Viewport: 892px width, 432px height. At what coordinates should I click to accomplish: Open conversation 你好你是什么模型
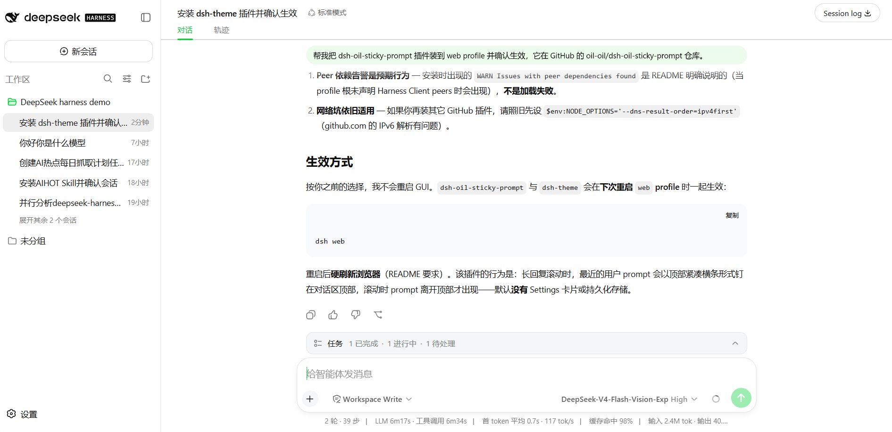[78, 143]
